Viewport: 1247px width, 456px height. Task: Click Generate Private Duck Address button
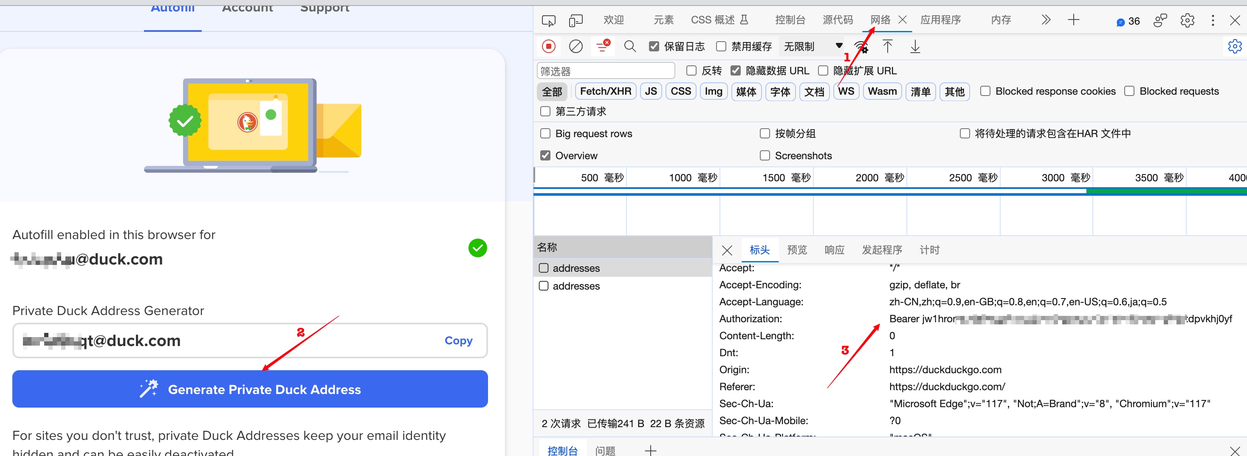(250, 389)
